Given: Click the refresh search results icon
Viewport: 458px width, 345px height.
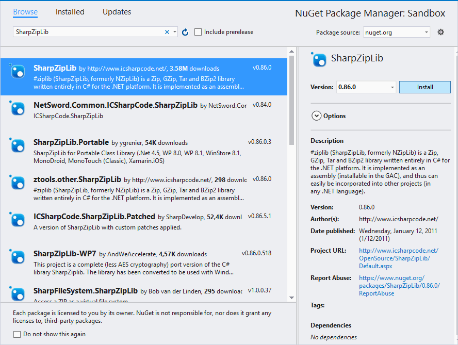Looking at the screenshot, I should pyautogui.click(x=185, y=31).
